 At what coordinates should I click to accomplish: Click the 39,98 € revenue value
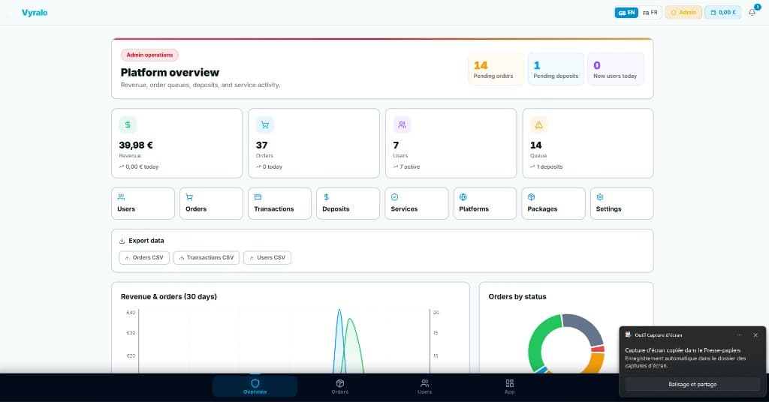[x=136, y=145]
